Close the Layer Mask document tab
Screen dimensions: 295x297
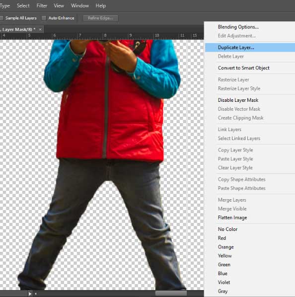[x=40, y=29]
